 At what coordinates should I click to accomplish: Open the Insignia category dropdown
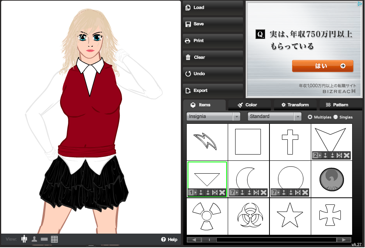tap(213, 116)
